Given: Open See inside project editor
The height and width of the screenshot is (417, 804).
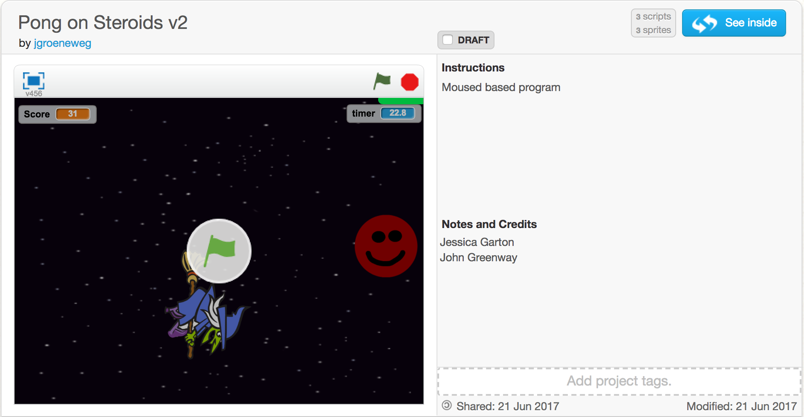Looking at the screenshot, I should 734,23.
